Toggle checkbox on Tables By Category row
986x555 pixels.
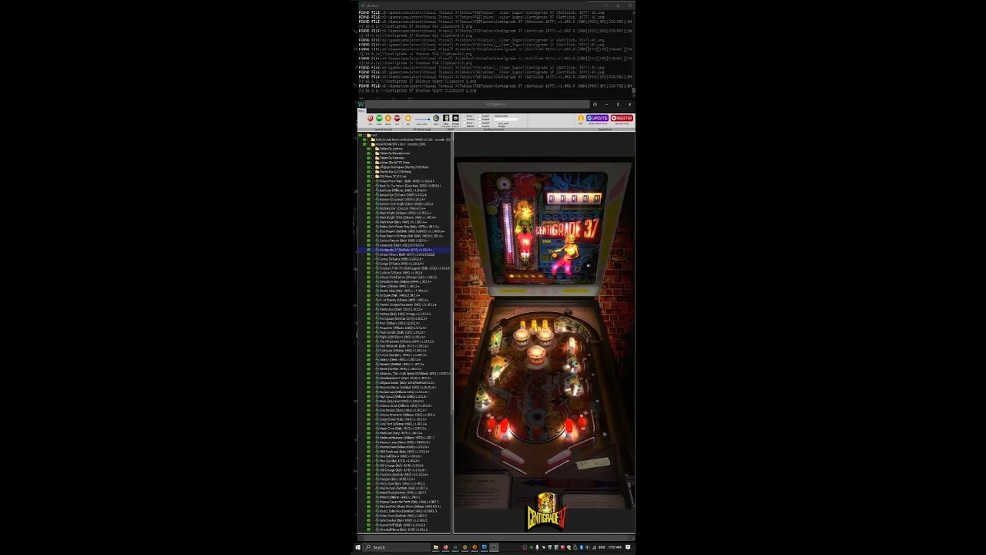372,158
